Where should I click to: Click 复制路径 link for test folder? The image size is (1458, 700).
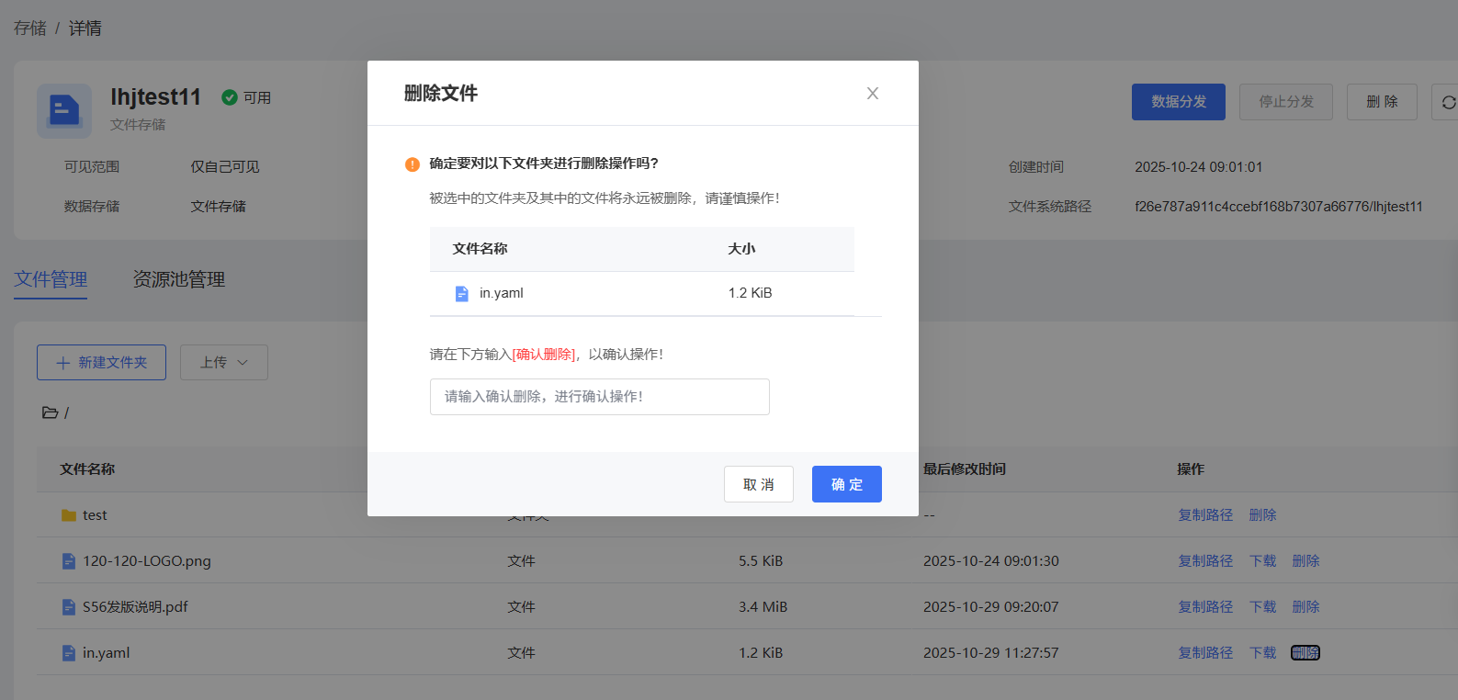[1205, 515]
